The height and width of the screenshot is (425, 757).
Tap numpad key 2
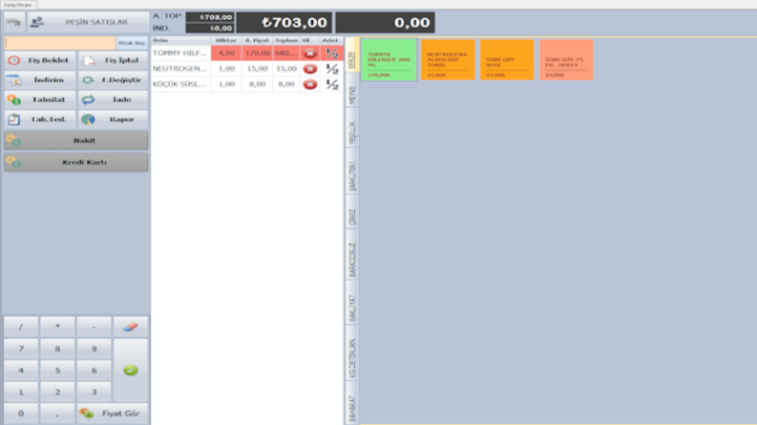57,392
